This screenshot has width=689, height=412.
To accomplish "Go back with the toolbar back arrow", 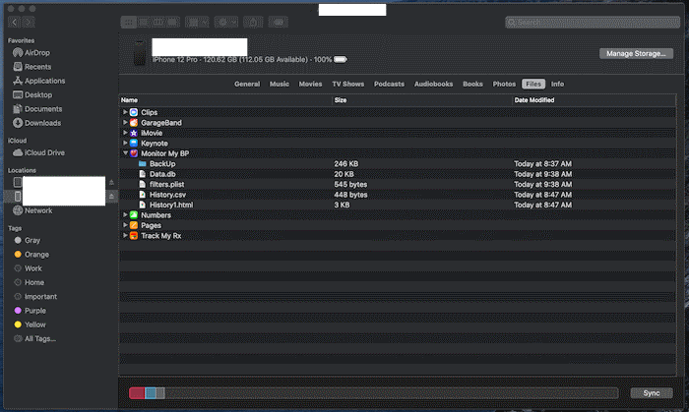I will pos(15,22).
